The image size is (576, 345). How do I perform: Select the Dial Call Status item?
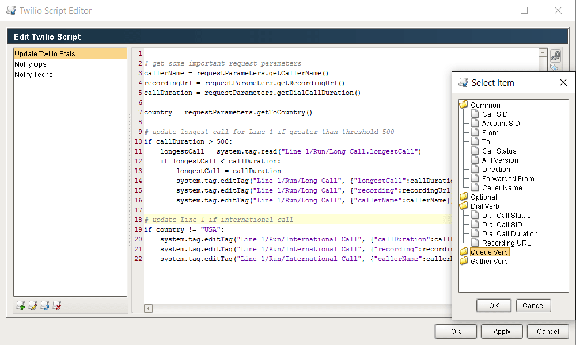(506, 215)
